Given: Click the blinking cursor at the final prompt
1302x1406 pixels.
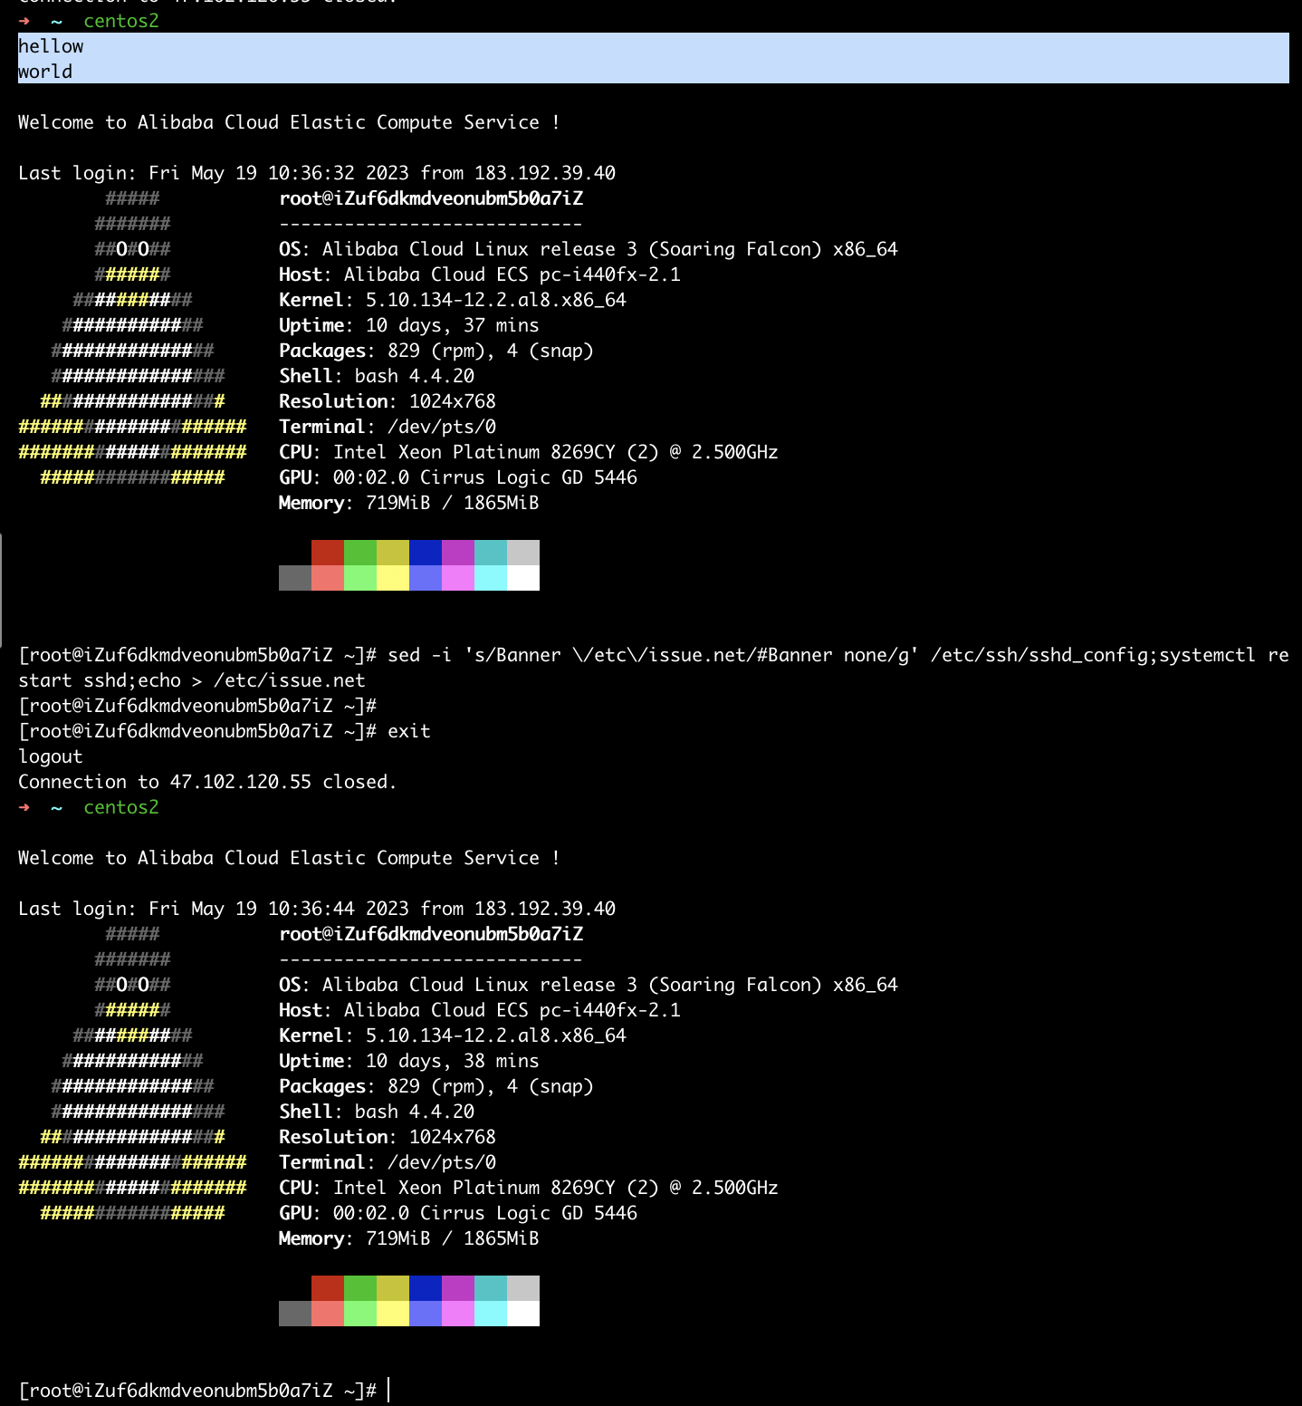Looking at the screenshot, I should click(388, 1390).
